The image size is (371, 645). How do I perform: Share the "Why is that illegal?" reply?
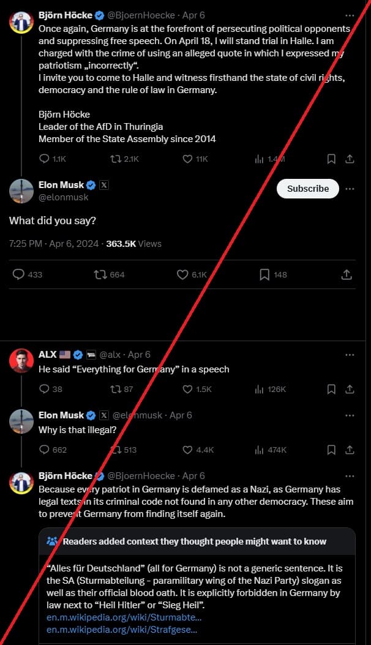350,450
